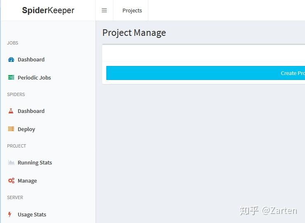The height and width of the screenshot is (223, 305).
Task: Click the green Periodic Jobs list icon
Action: coord(11,77)
